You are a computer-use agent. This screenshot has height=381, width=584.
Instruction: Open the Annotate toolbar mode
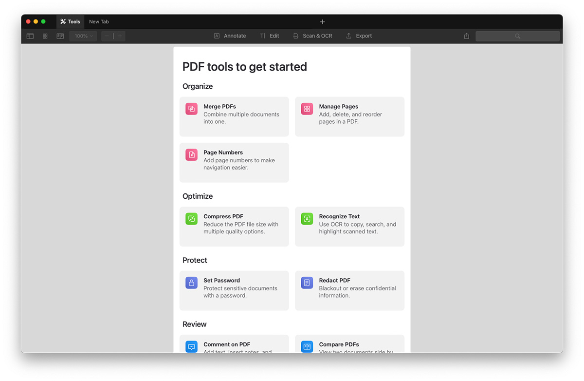(230, 36)
